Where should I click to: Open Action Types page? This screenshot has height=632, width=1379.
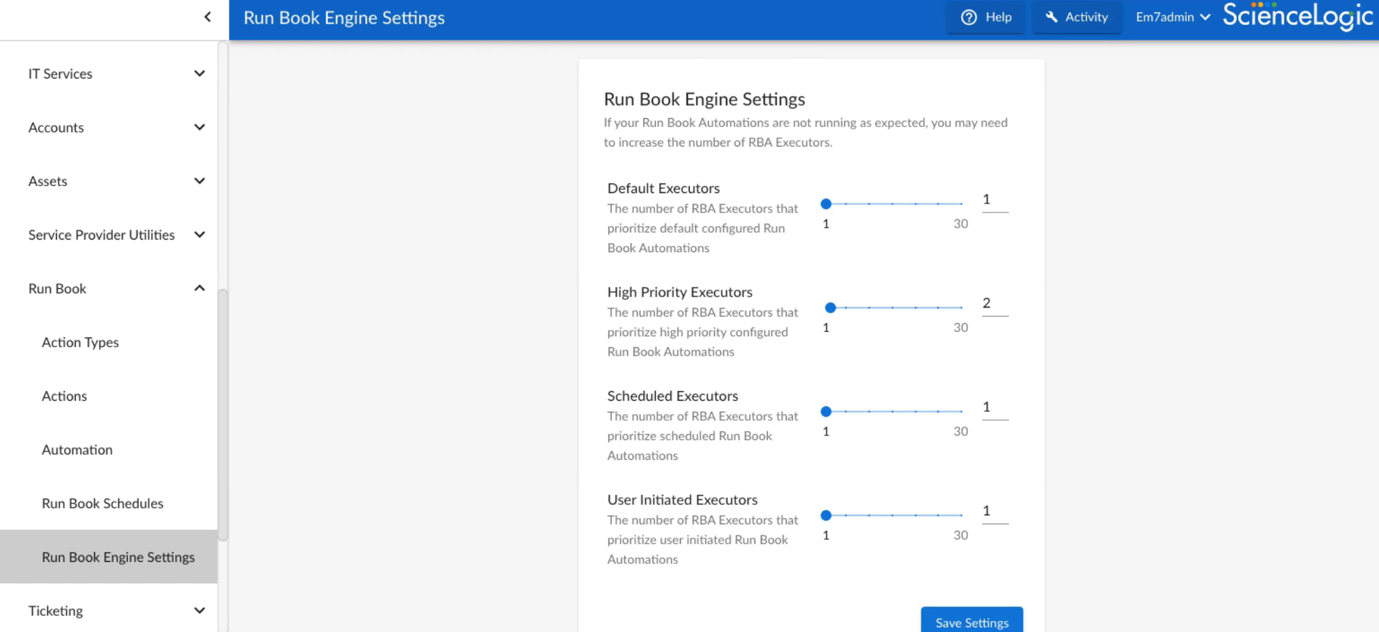[x=80, y=342]
